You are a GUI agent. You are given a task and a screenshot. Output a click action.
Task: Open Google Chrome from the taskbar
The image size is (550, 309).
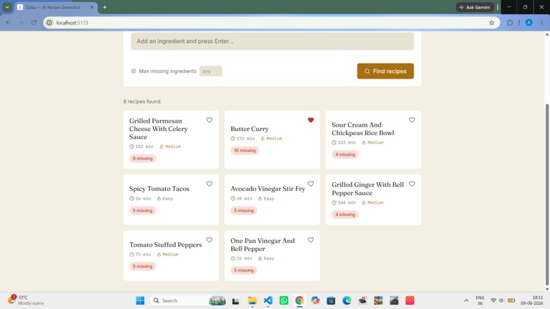(x=299, y=301)
